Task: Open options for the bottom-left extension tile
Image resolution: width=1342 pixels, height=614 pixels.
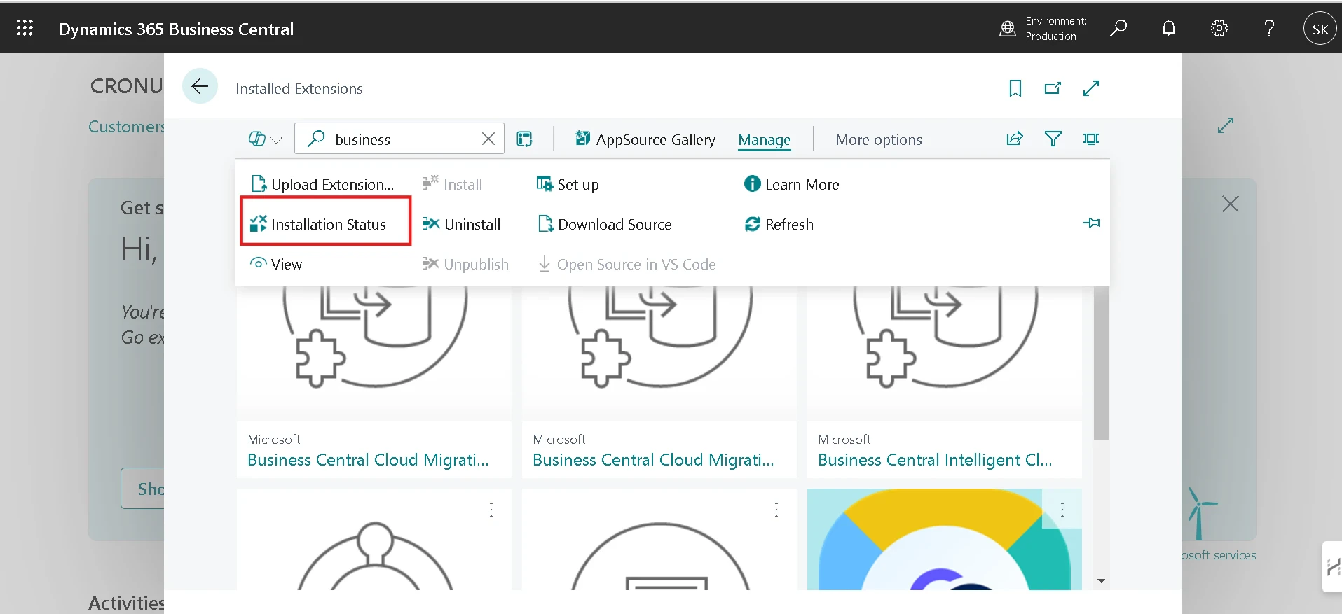Action: pyautogui.click(x=491, y=510)
